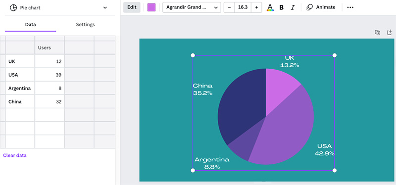Switch to the Settings tab

click(85, 24)
